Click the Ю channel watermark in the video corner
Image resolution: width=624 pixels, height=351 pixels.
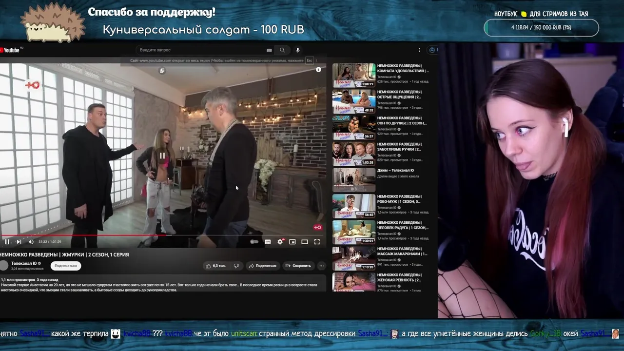317,227
